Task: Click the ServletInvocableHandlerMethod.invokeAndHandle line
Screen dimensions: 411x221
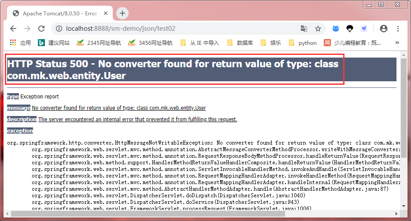Action: [216, 169]
